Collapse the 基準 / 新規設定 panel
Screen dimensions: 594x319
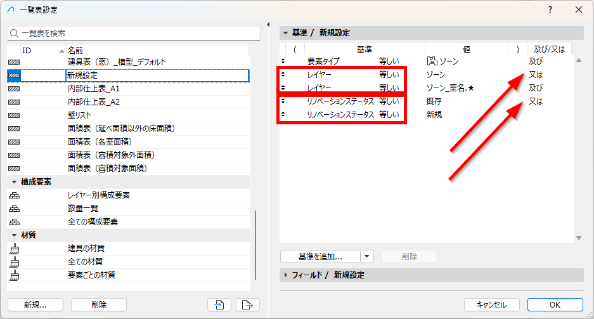(x=286, y=33)
